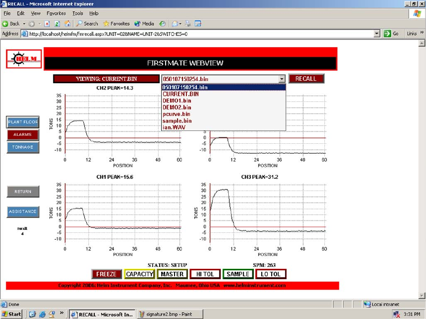
Task: Toggle the SAMPLE curve button
Action: click(238, 274)
